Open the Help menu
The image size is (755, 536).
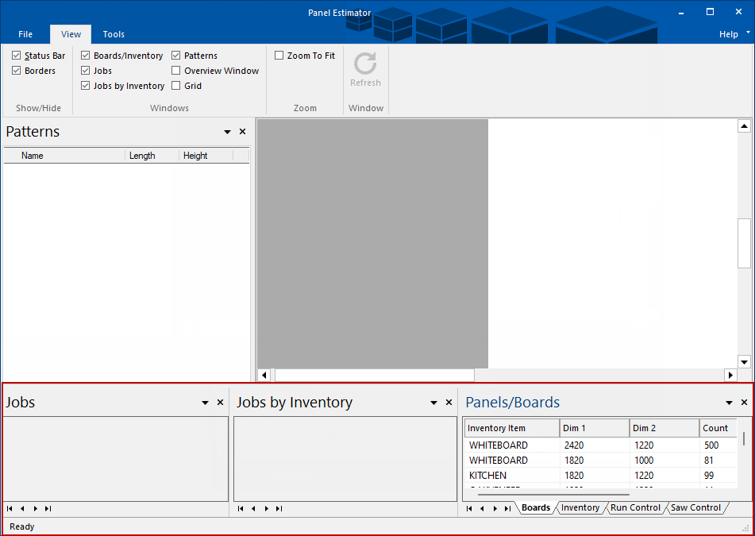[x=728, y=34]
